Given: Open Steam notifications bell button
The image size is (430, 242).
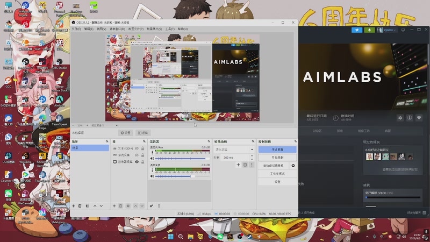Looking at the screenshot, I should [x=369, y=30].
